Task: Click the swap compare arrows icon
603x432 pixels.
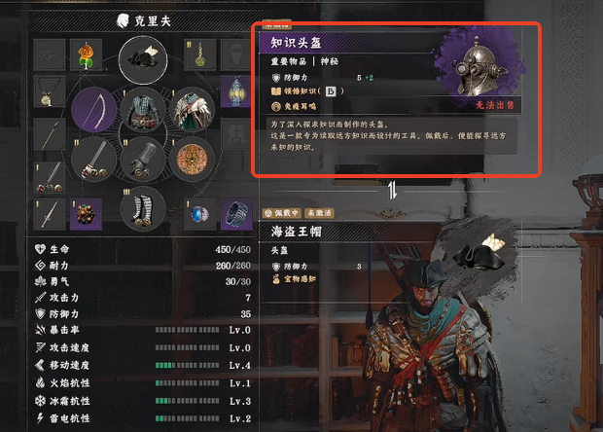Action: pos(392,191)
